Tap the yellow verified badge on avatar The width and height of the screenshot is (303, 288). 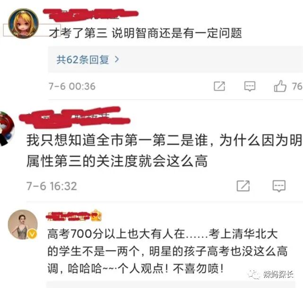(x=32, y=234)
